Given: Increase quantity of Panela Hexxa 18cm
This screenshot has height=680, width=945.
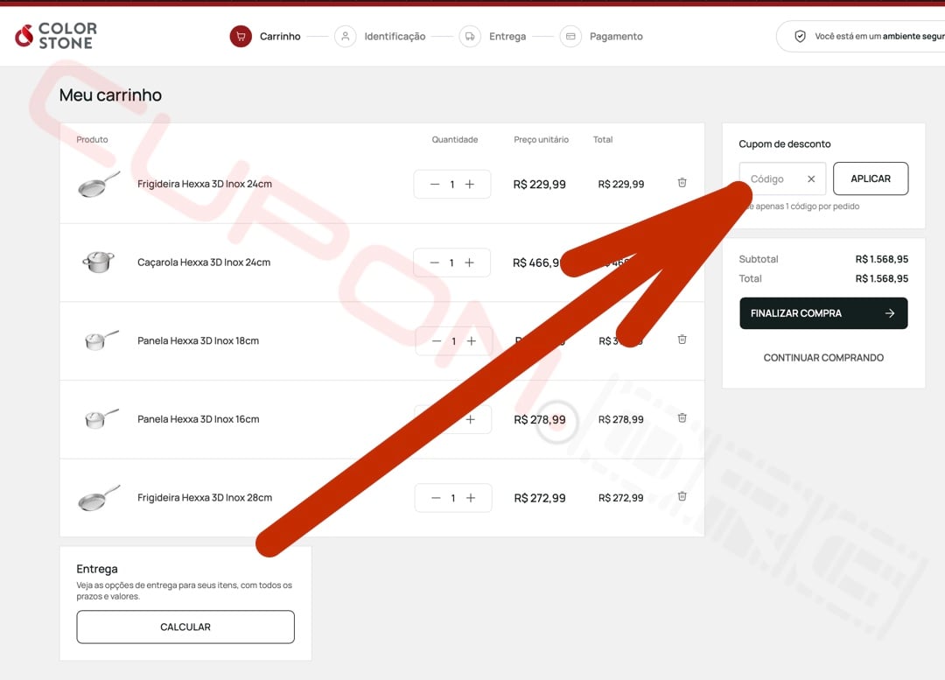Looking at the screenshot, I should (472, 341).
